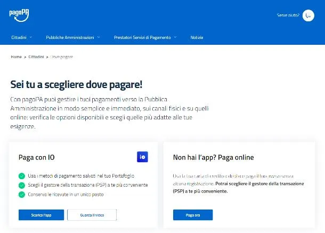Click the check icon beside 'Scegli il gestore'
The height and width of the screenshot is (233, 325).
point(22,185)
